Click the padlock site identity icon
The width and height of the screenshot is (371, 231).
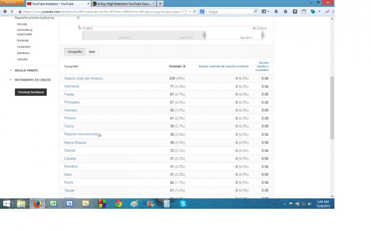click(x=20, y=12)
